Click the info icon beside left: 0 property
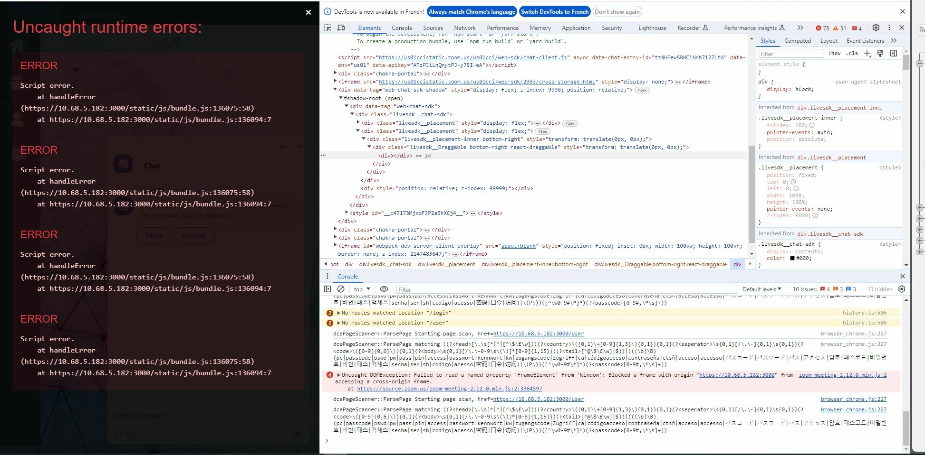This screenshot has height=455, width=925. [796, 189]
